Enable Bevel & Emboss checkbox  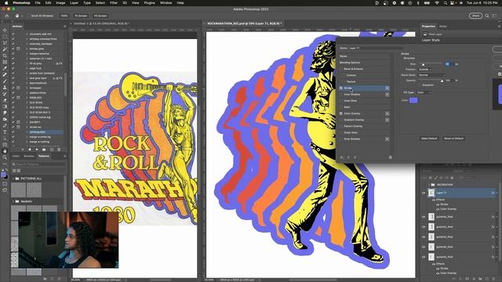[341, 69]
